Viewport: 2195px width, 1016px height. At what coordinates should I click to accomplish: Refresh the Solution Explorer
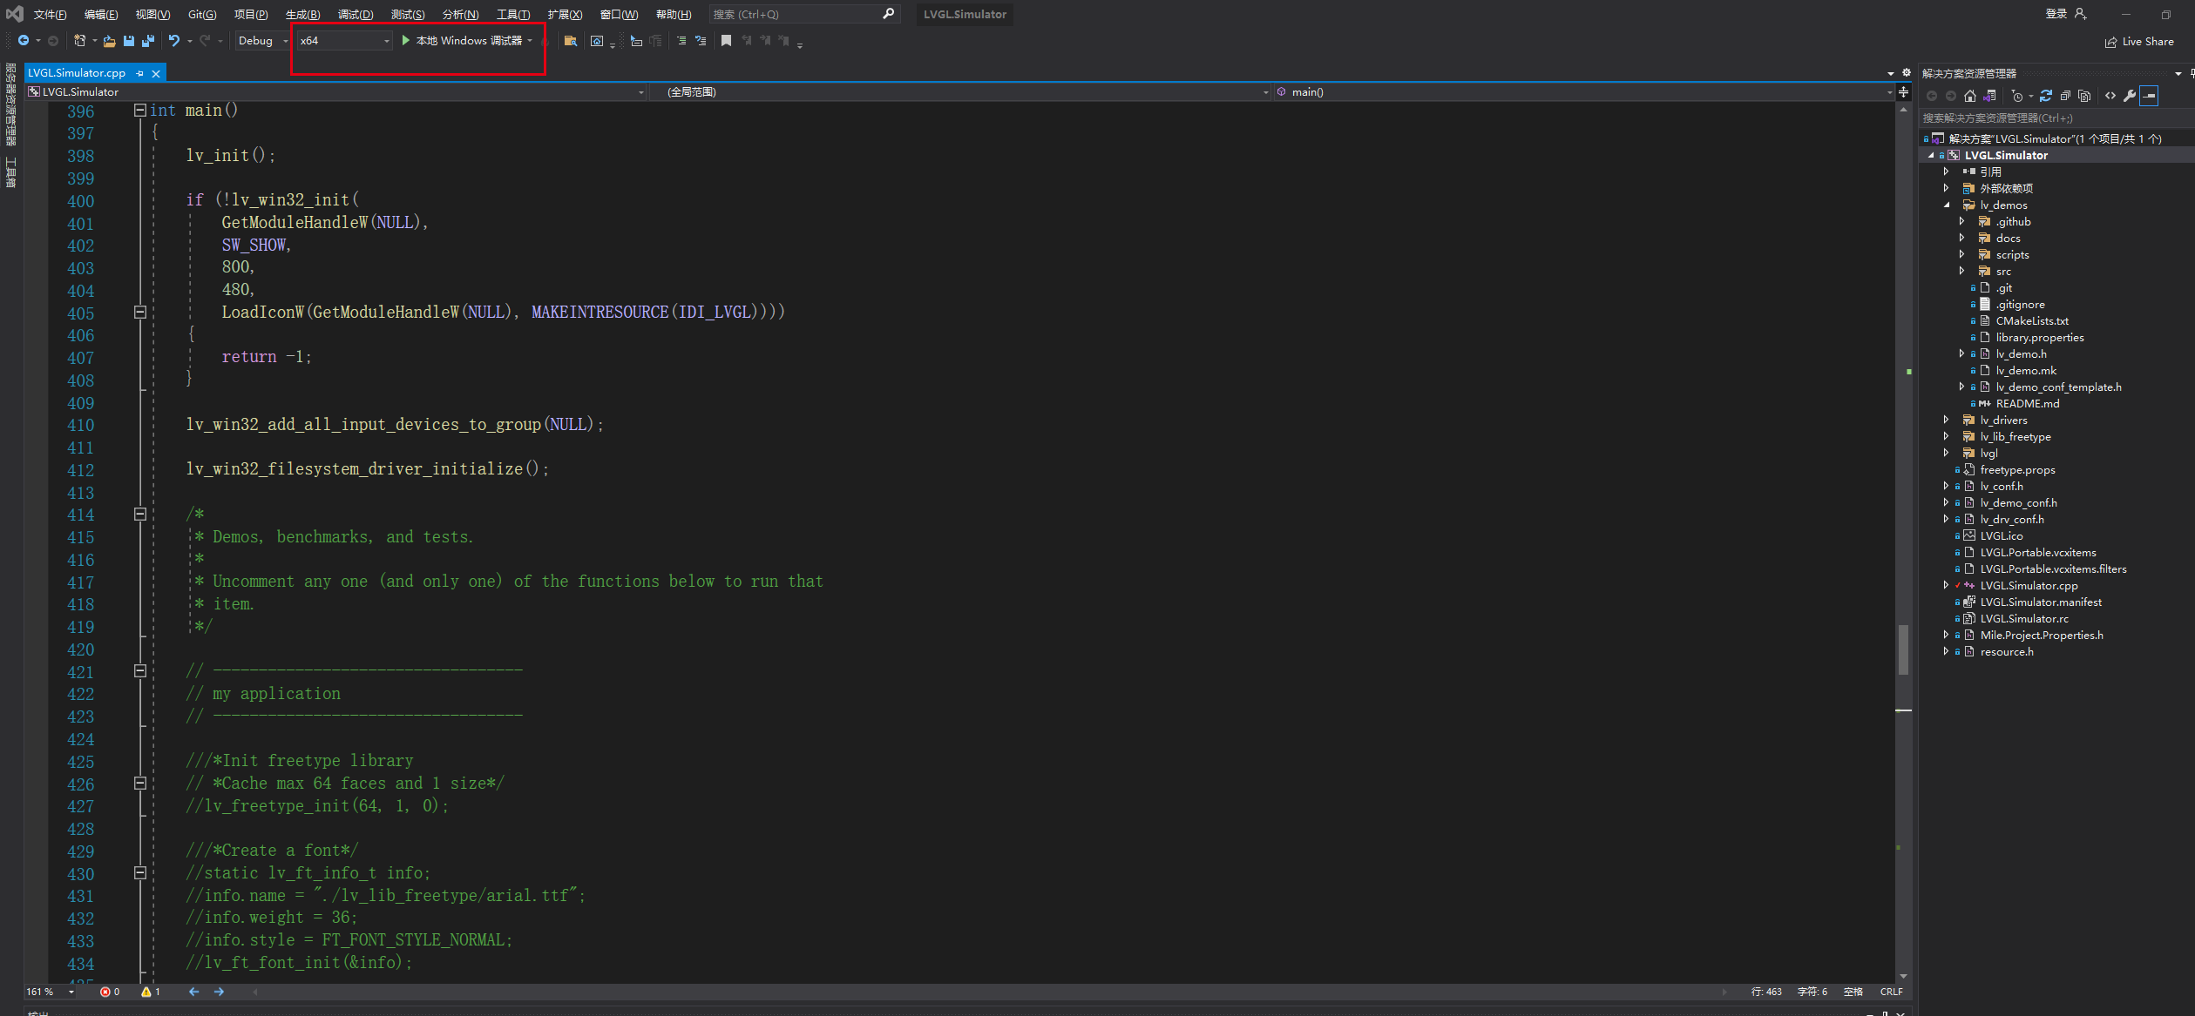(2045, 96)
